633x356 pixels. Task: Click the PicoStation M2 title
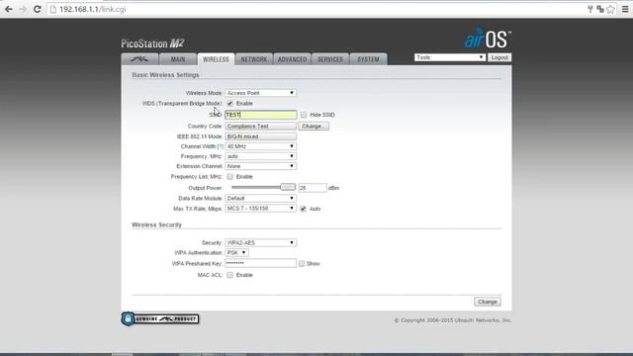pos(152,44)
